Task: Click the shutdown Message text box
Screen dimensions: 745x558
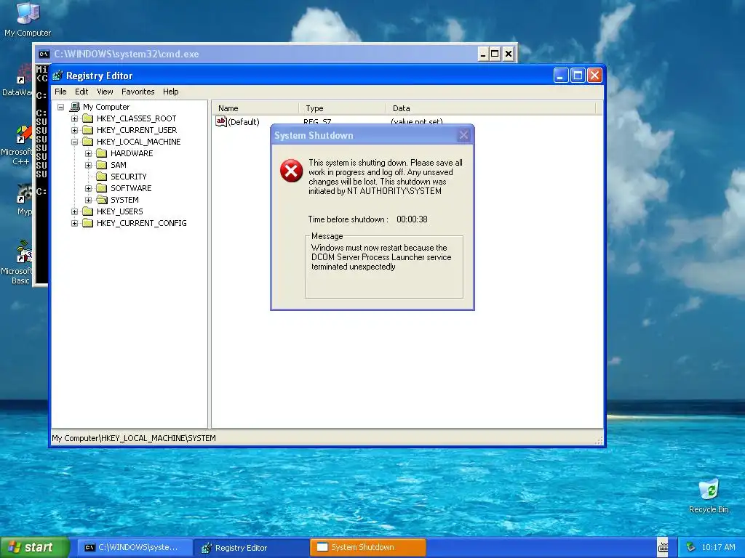Action: 384,267
